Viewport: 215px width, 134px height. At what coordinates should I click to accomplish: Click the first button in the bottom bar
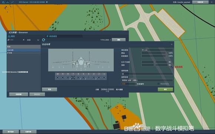(11, 132)
